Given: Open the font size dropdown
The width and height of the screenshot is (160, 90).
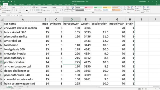Looking at the screenshot, I should point(24,7).
